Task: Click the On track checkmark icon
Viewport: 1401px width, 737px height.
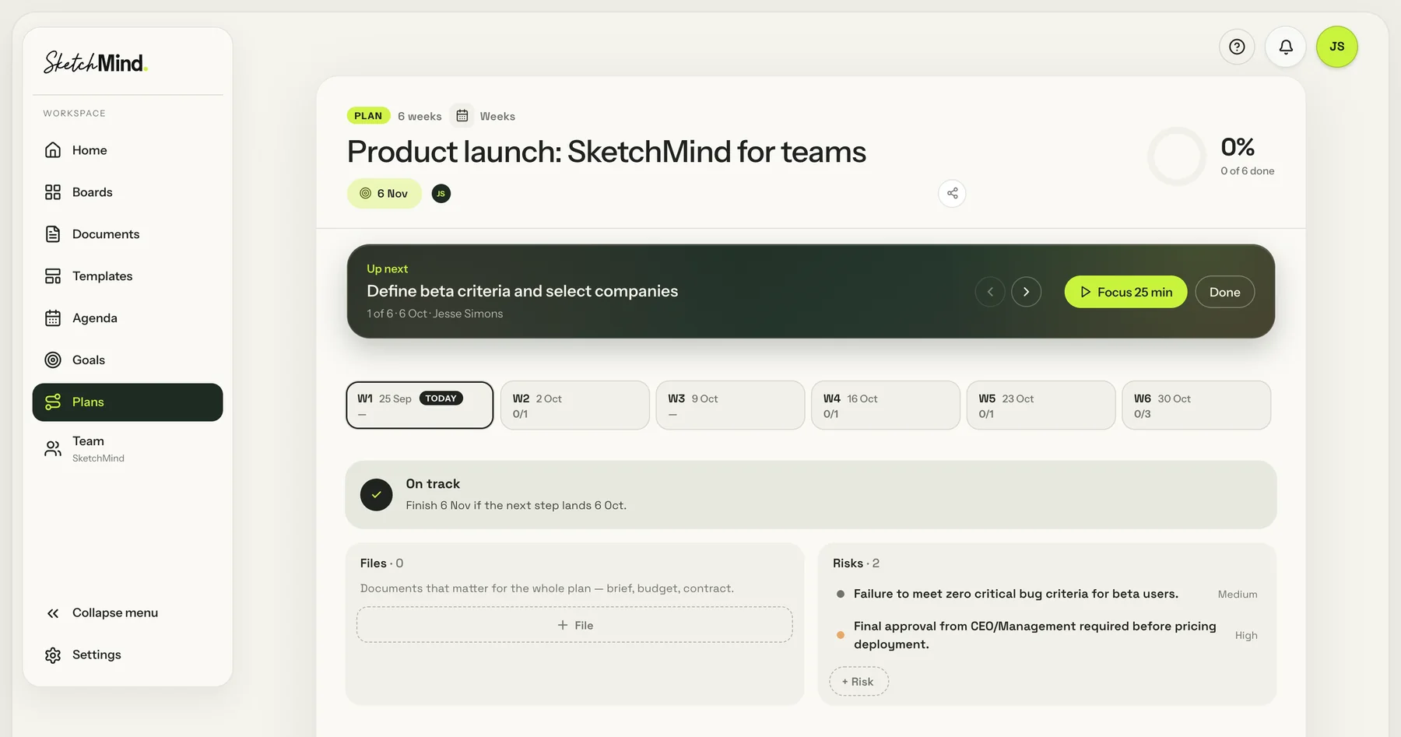Action: (x=377, y=495)
